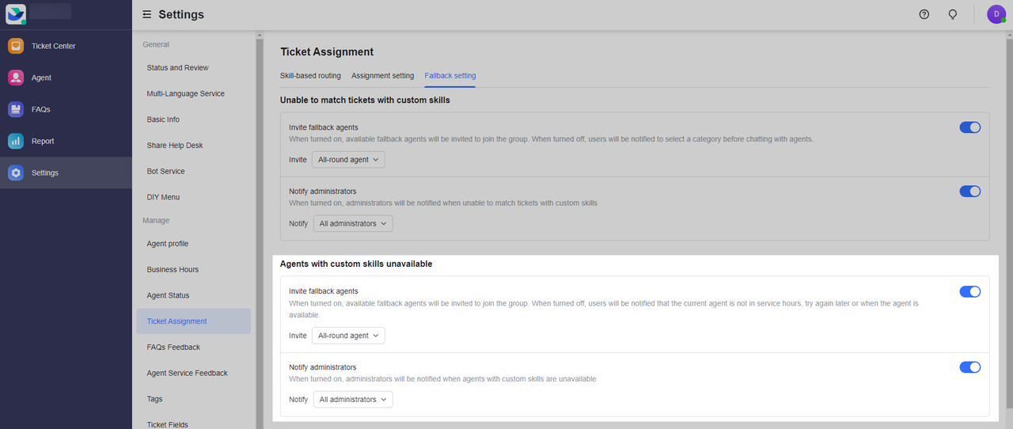
Task: Open All-round agent dropdown in agents unavailable section
Action: (348, 336)
